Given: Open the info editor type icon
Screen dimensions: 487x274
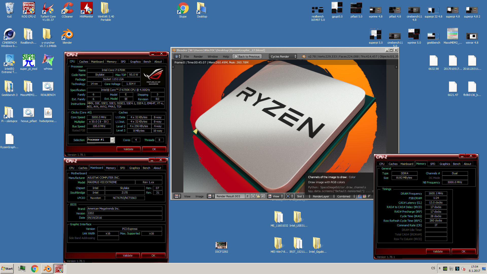Looking at the screenshot, I should pyautogui.click(x=178, y=57).
